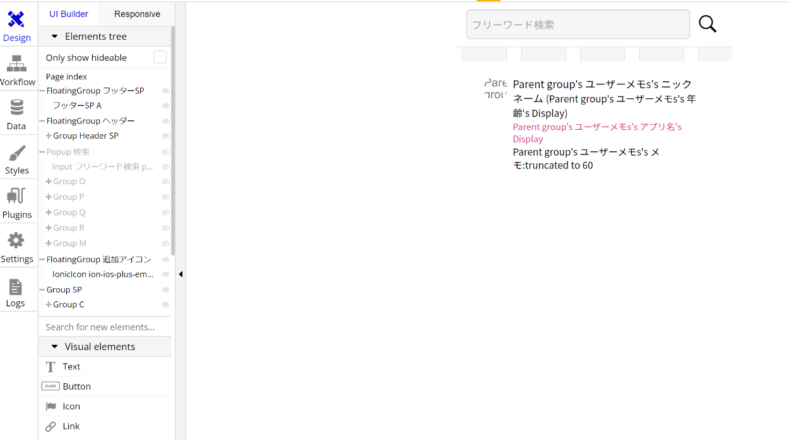The image size is (789, 440).
Task: Select the Button visual element
Action: click(76, 386)
